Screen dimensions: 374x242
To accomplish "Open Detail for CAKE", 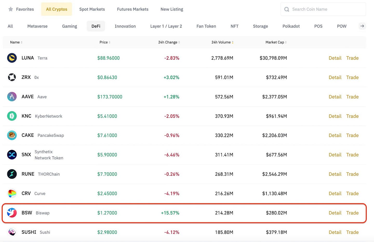I will click(335, 135).
